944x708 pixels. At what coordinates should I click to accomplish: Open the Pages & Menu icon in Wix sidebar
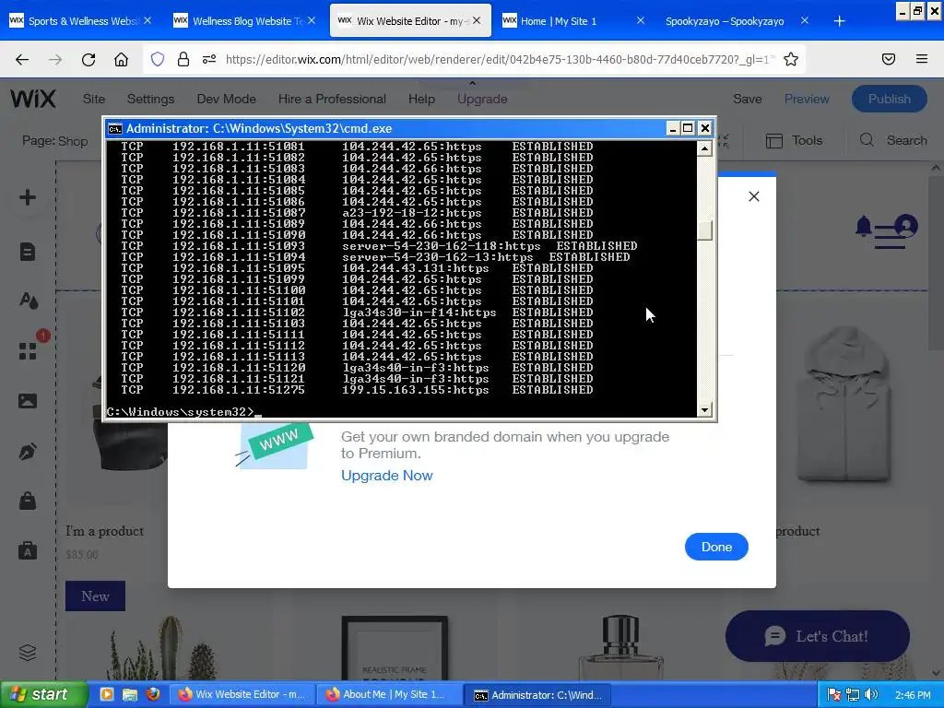(28, 252)
